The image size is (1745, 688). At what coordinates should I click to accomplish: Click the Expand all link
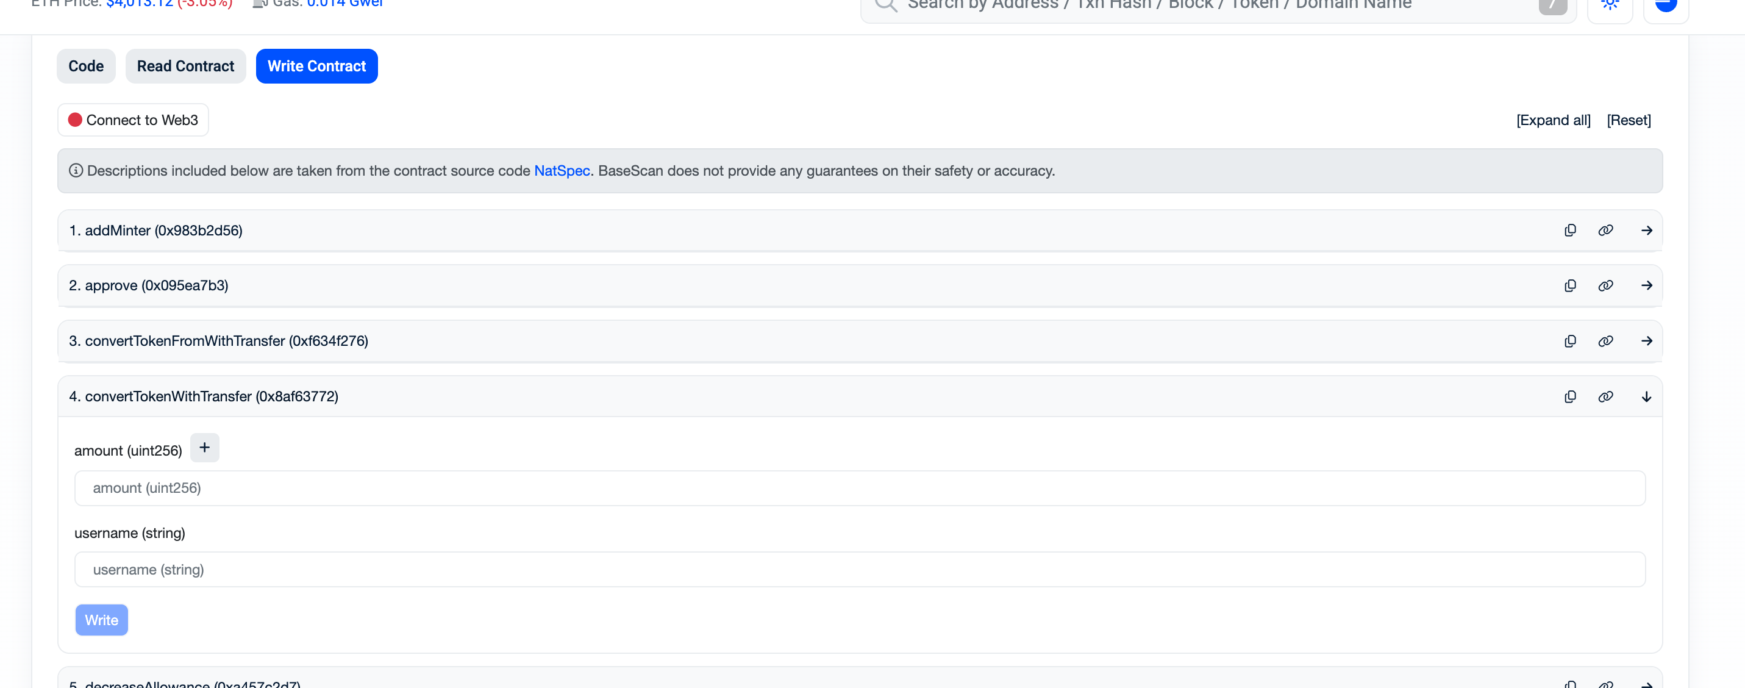click(1552, 120)
